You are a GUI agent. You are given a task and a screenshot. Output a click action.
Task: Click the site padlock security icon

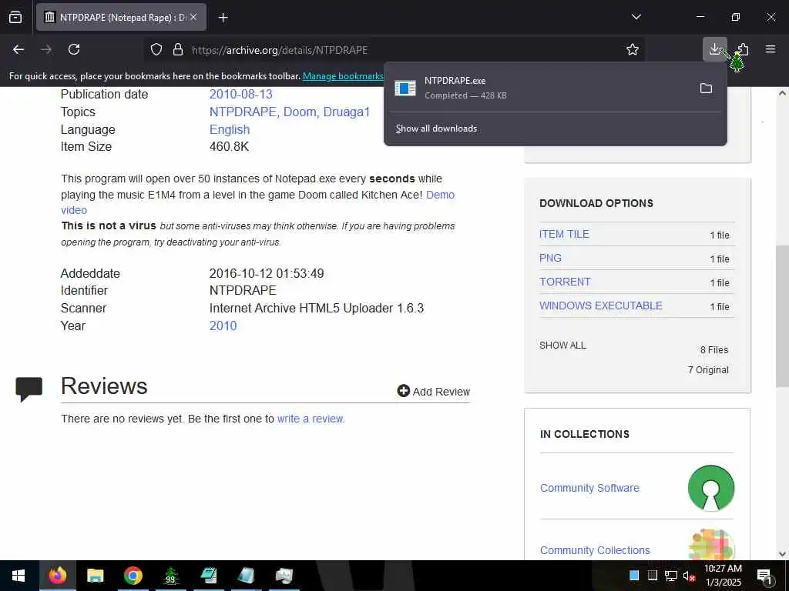[178, 49]
